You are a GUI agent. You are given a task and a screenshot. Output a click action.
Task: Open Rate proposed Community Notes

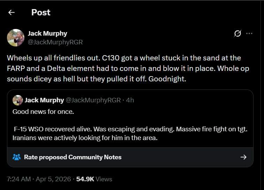coord(72,157)
